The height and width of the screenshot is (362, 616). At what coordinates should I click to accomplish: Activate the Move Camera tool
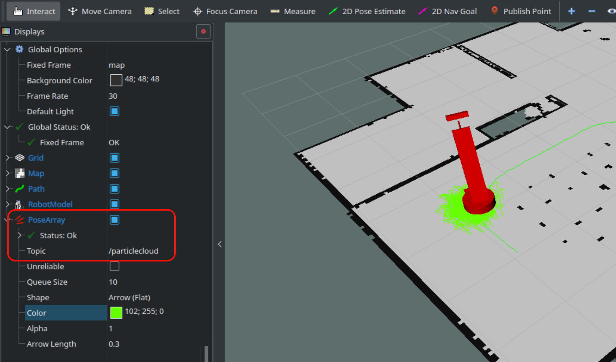pyautogui.click(x=100, y=11)
